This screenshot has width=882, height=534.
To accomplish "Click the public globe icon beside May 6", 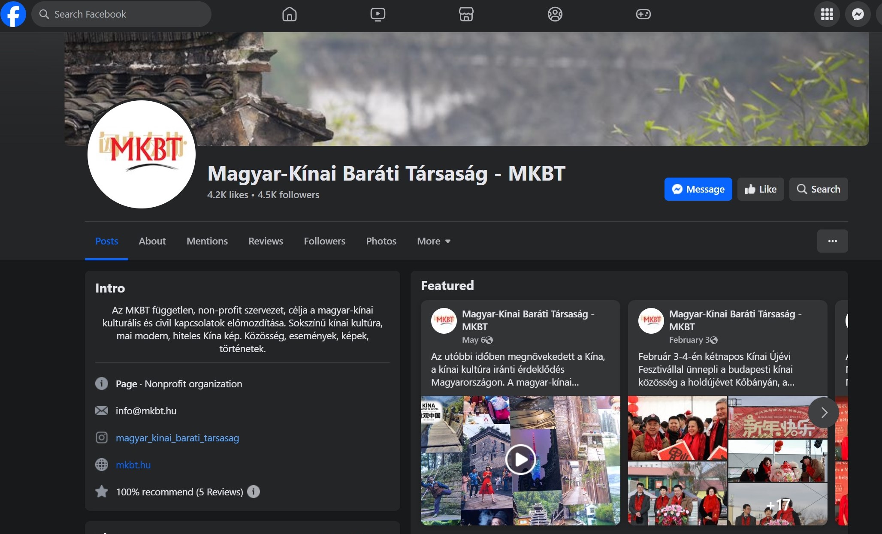I will pyautogui.click(x=489, y=340).
